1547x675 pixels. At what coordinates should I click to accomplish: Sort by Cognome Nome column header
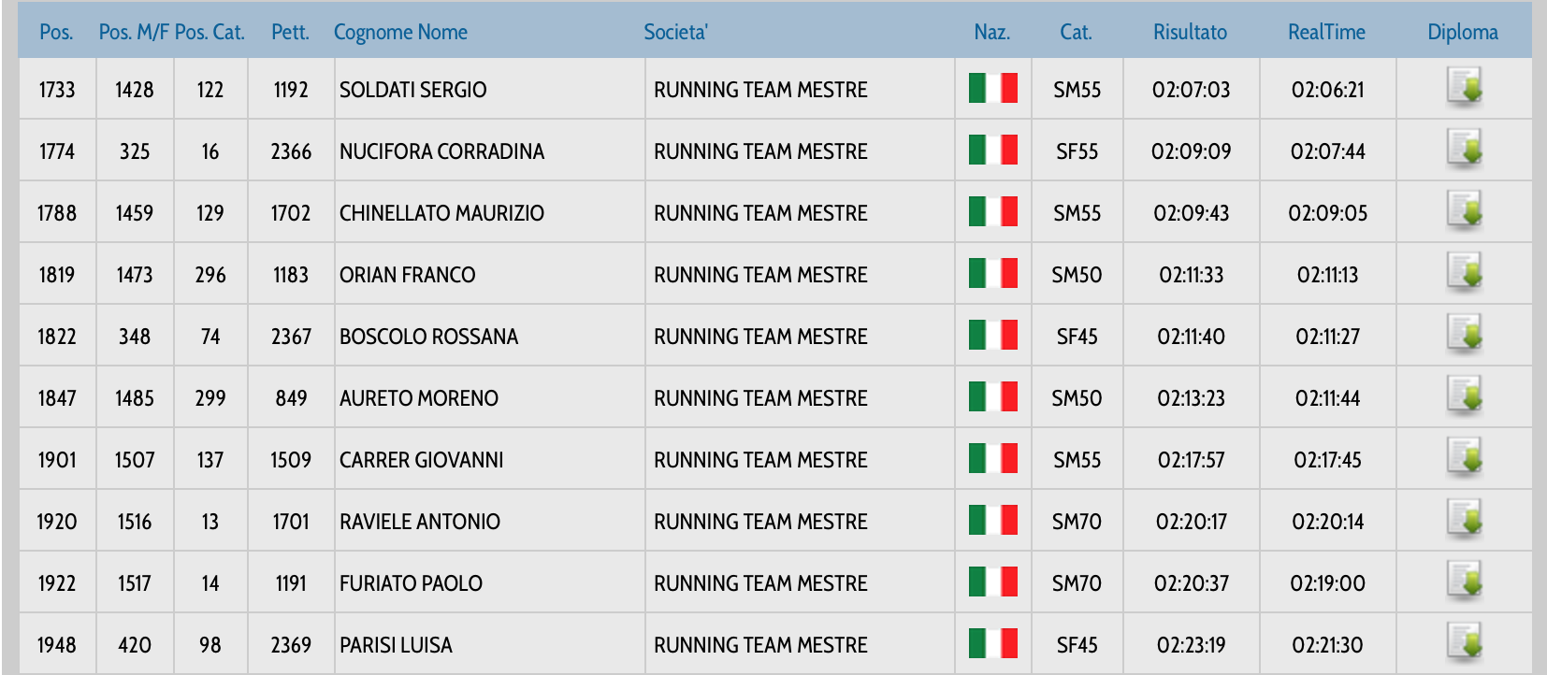click(x=400, y=32)
